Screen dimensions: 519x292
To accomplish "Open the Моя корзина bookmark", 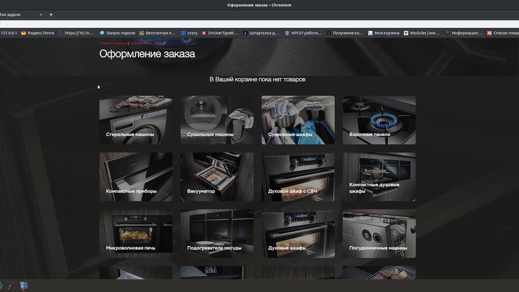I will click(384, 33).
